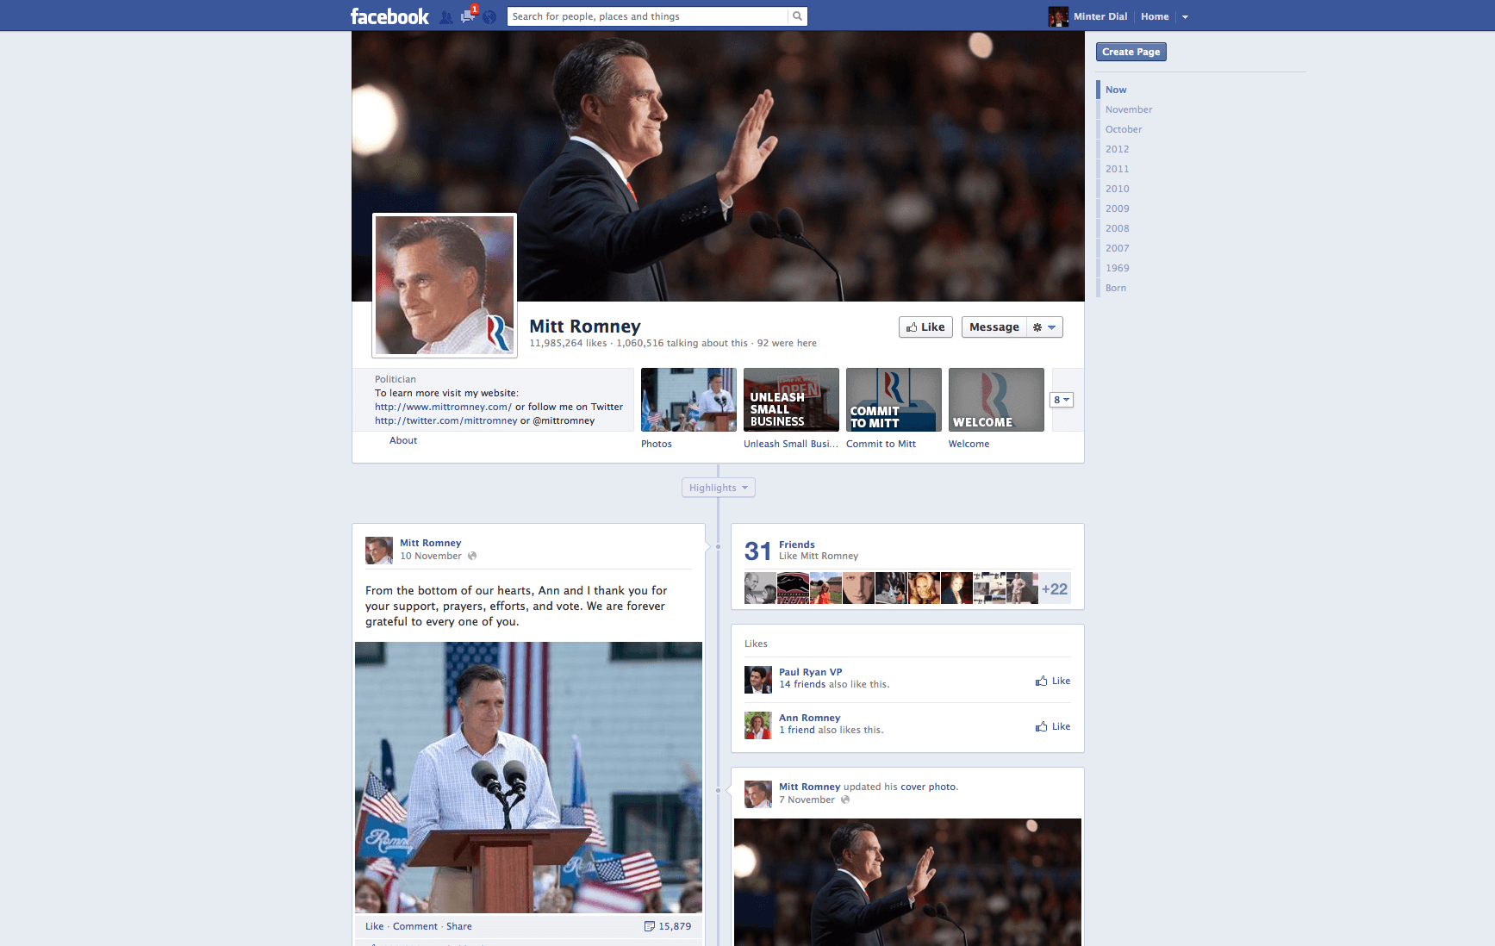
Task: Click the Commit to Mitt label link
Action: pos(881,444)
